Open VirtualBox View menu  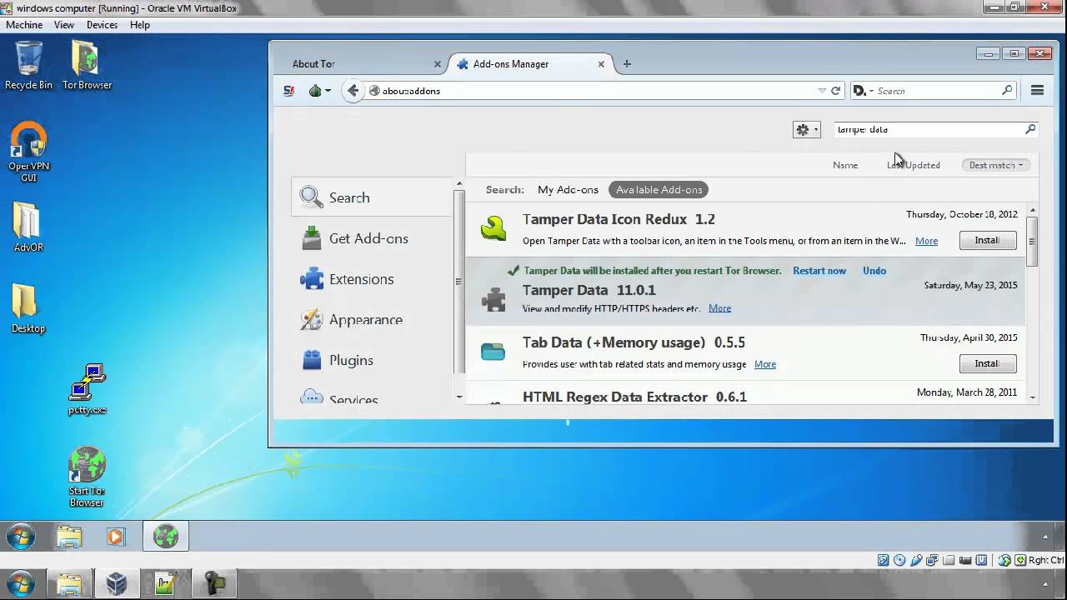[64, 25]
